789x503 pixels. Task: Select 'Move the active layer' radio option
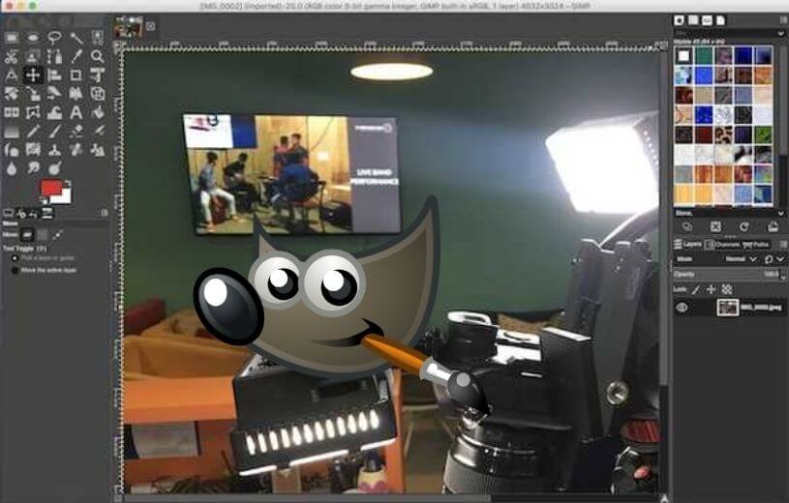click(x=15, y=270)
